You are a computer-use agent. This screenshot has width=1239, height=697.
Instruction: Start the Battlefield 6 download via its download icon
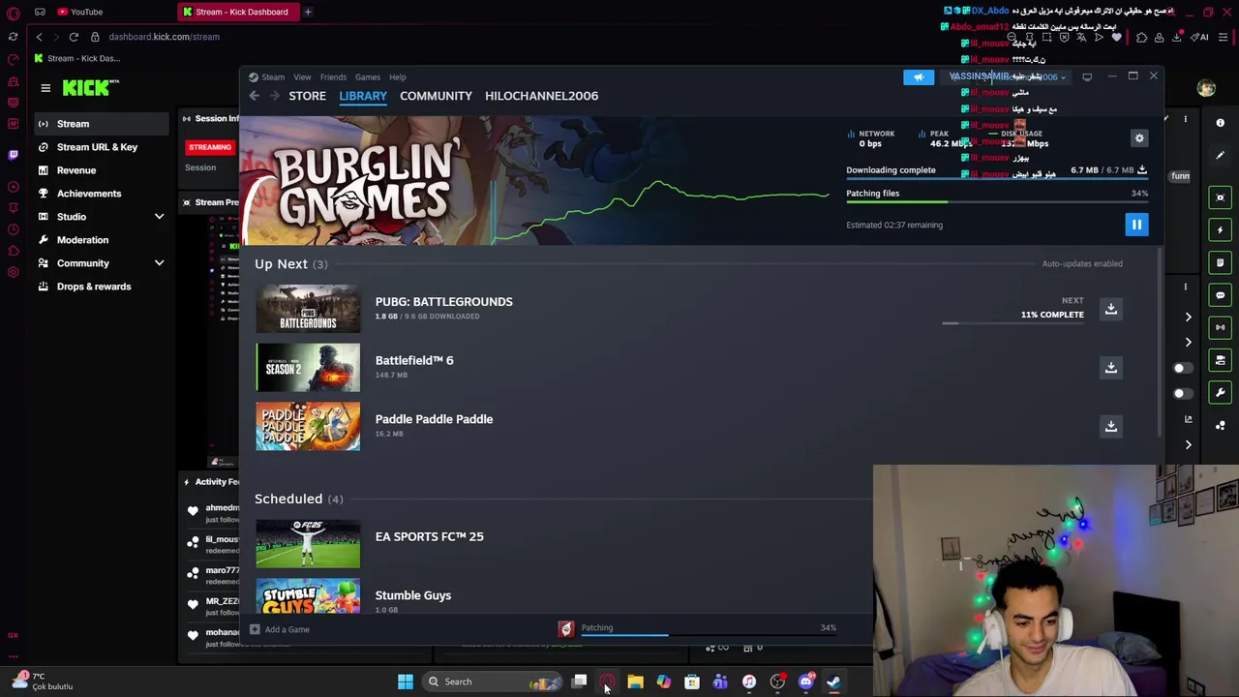1111,367
